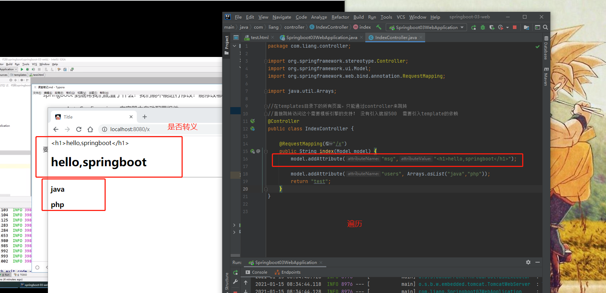This screenshot has width=606, height=293.
Task: Click the run gutter icon at line 12
Action: (x=252, y=129)
